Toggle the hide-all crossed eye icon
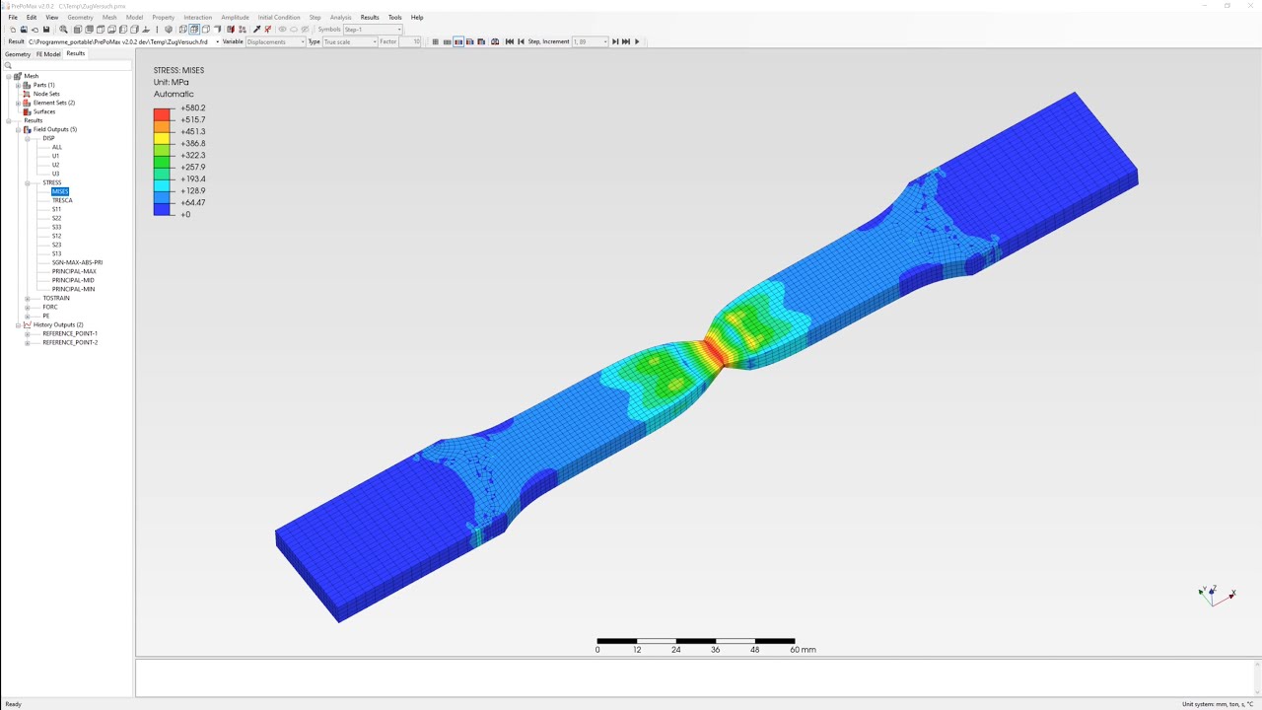The height and width of the screenshot is (710, 1262). coord(305,30)
